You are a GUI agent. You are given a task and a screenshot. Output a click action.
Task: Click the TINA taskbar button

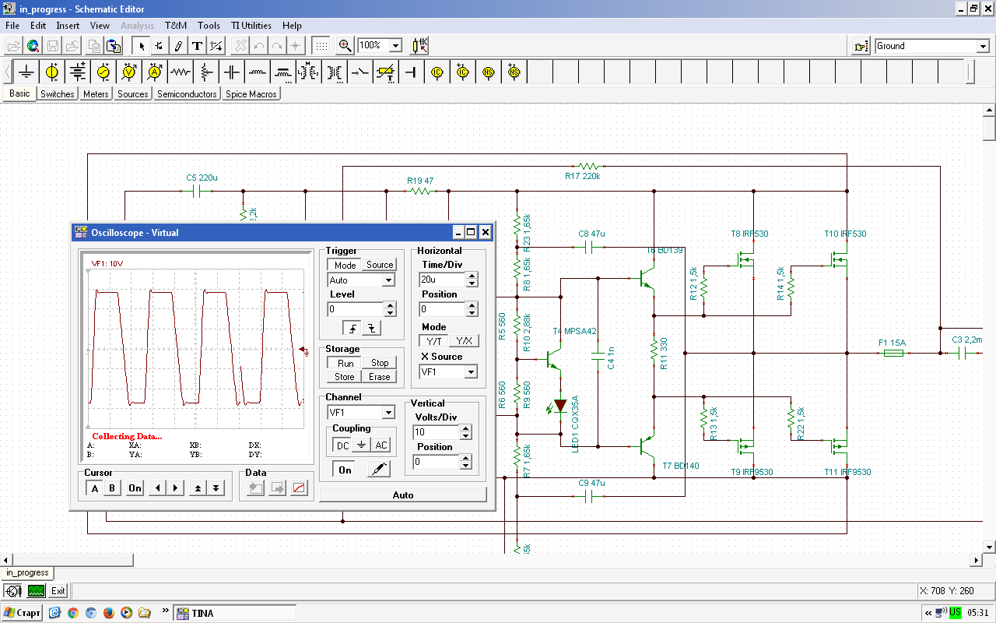coord(234,613)
